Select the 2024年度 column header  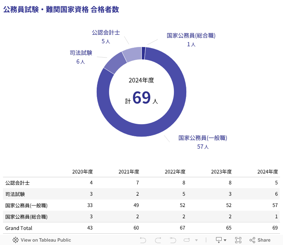268,172
